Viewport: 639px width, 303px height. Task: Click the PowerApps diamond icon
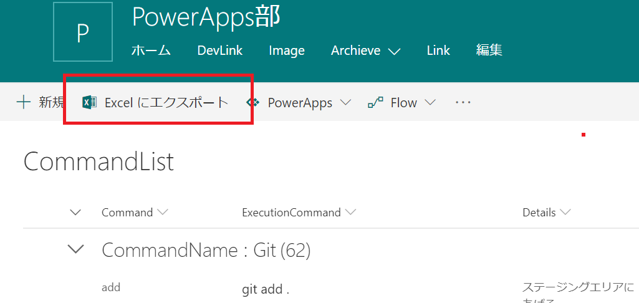click(x=253, y=102)
